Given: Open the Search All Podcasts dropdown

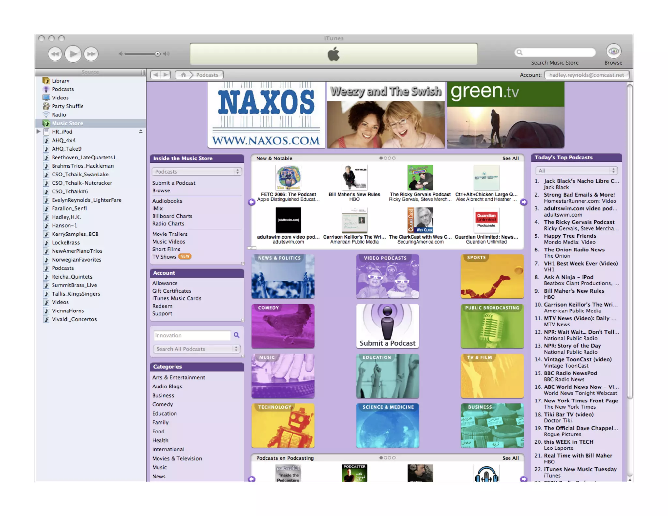Looking at the screenshot, I should tap(197, 349).
